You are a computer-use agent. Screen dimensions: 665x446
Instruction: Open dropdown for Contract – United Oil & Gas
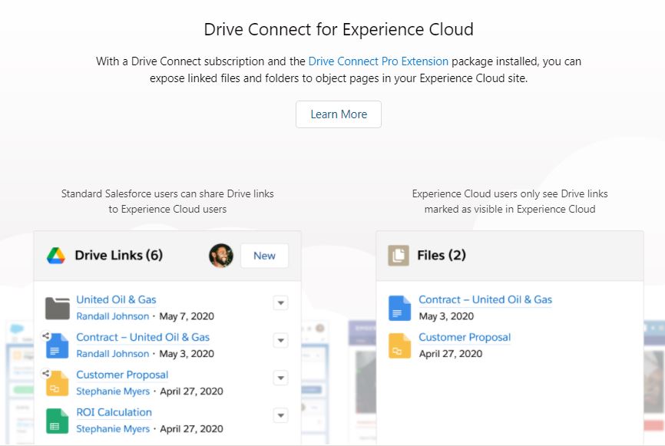pyautogui.click(x=280, y=340)
